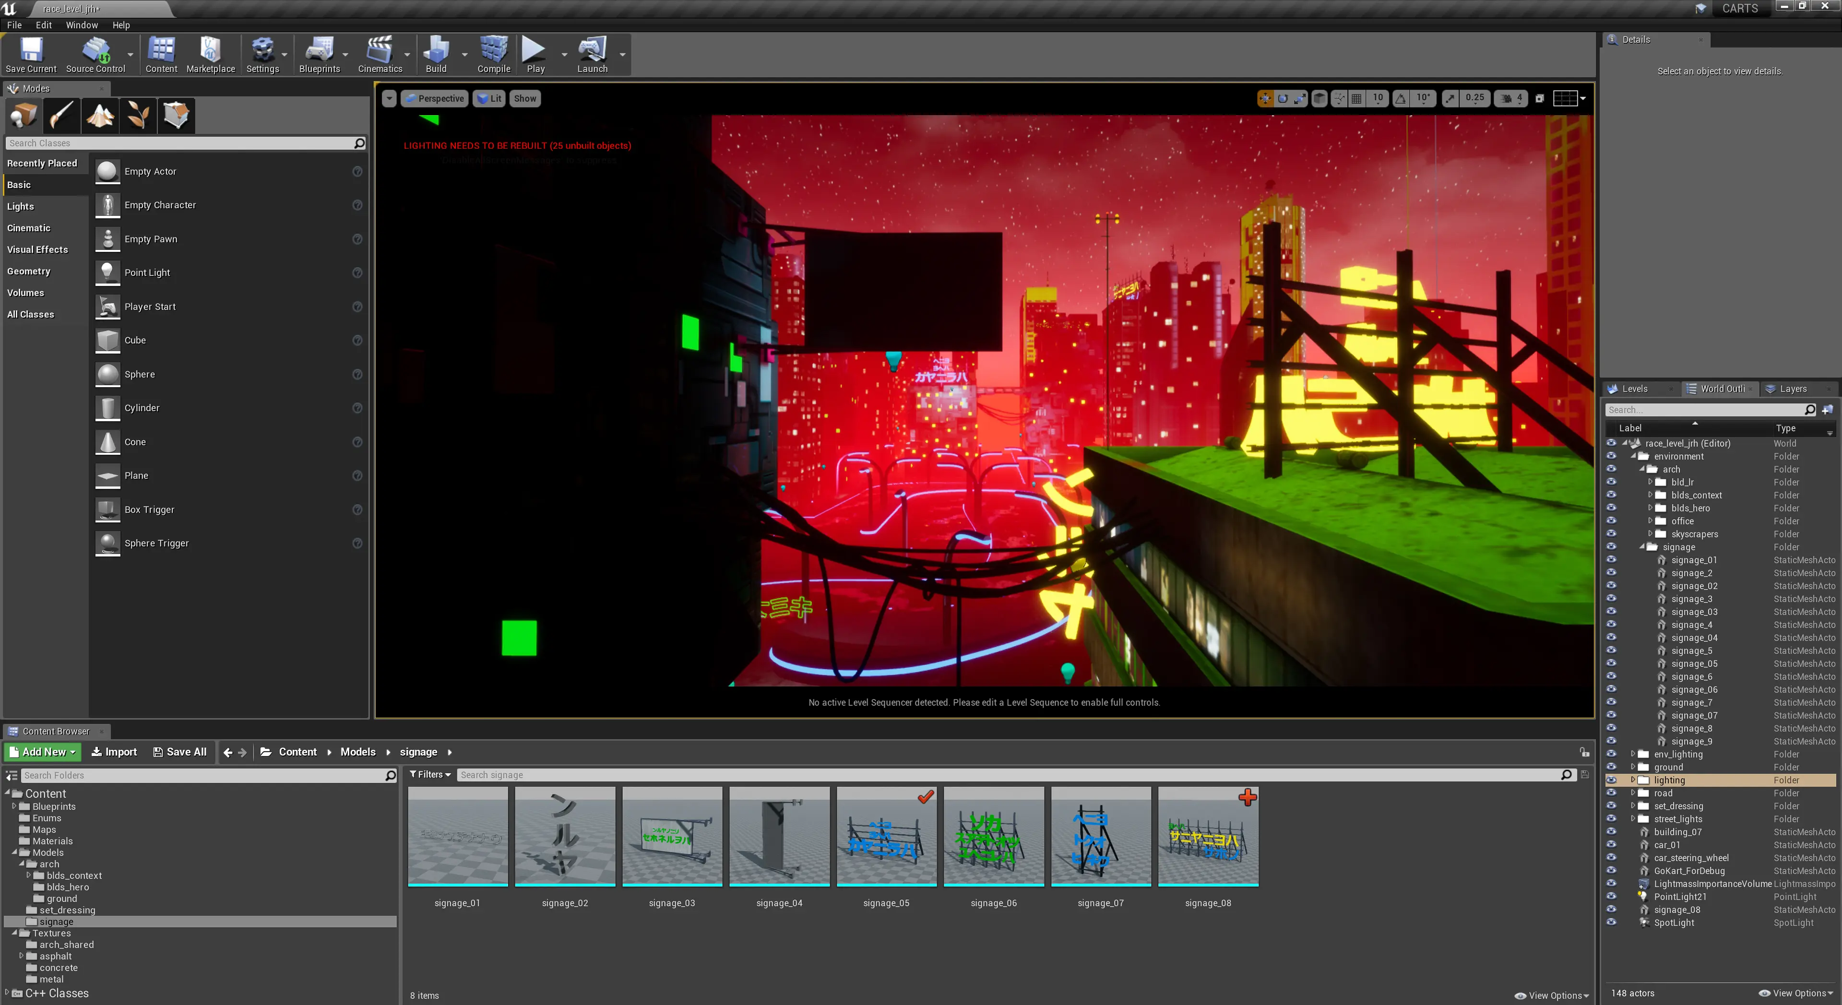Open the Help menu
Screen dimensions: 1842x1005
121,25
